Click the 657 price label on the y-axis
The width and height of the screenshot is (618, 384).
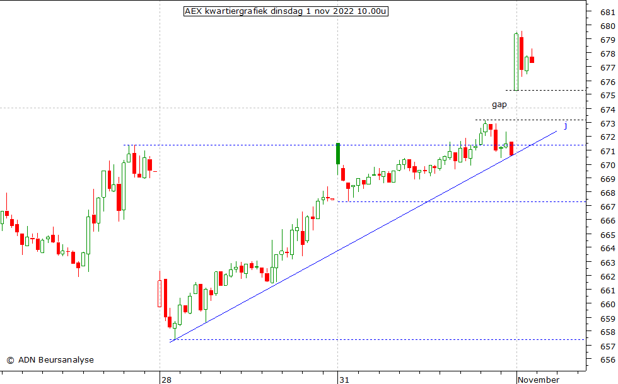point(607,347)
